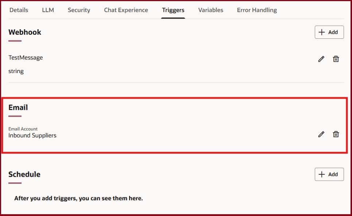The image size is (352, 216).
Task: Add a new Webhook trigger
Action: coord(329,32)
